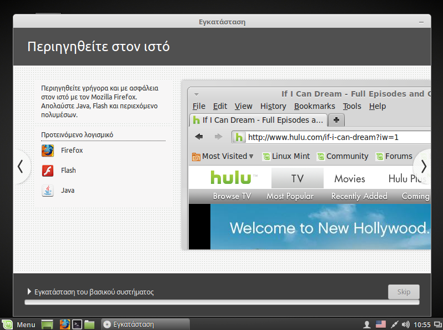The width and height of the screenshot is (443, 330).
Task: Skip the current installation step
Action: click(404, 292)
